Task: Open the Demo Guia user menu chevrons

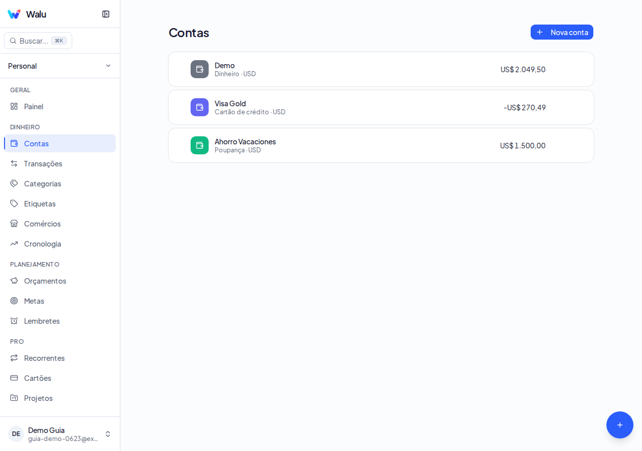Action: [108, 434]
